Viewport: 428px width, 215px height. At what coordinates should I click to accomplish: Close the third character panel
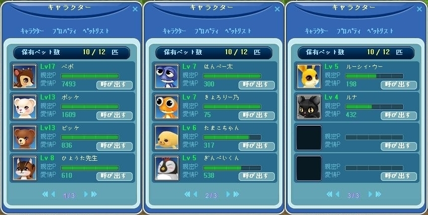point(419,9)
